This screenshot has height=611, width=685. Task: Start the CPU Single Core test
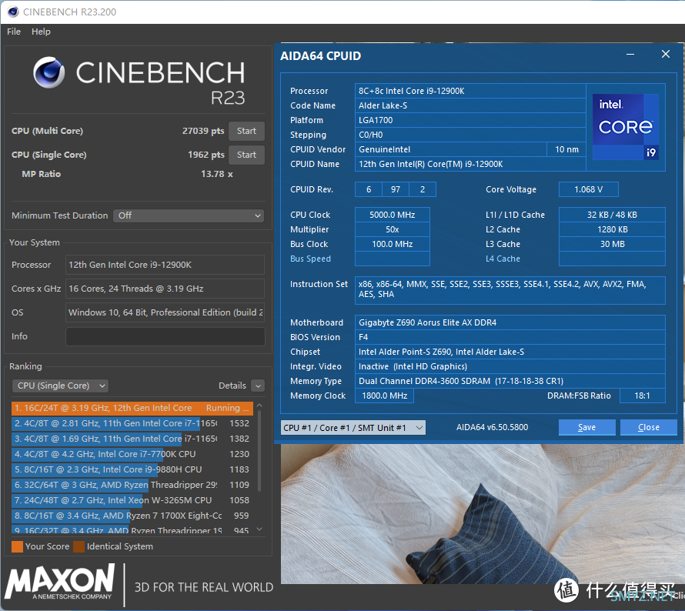click(246, 155)
